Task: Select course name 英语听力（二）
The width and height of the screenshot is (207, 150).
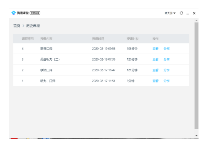Action: coord(50,59)
